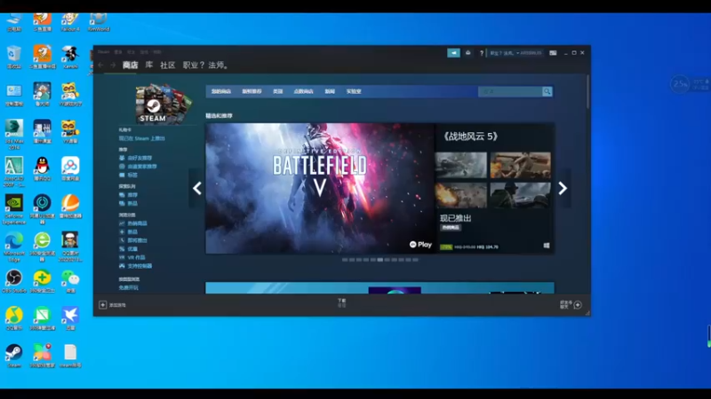
Task: Expand the account name dropdown in Steam
Action: click(515, 53)
